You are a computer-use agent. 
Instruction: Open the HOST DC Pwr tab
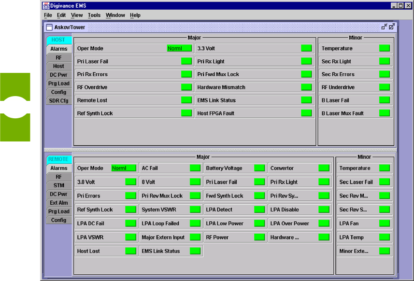coord(59,75)
